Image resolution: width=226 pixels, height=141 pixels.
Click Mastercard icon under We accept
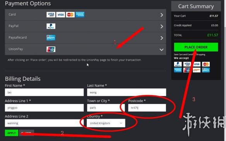[206, 64]
